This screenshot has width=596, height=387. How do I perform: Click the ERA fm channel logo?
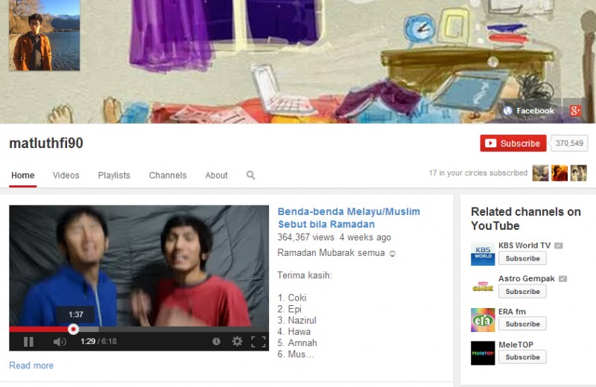click(x=482, y=319)
